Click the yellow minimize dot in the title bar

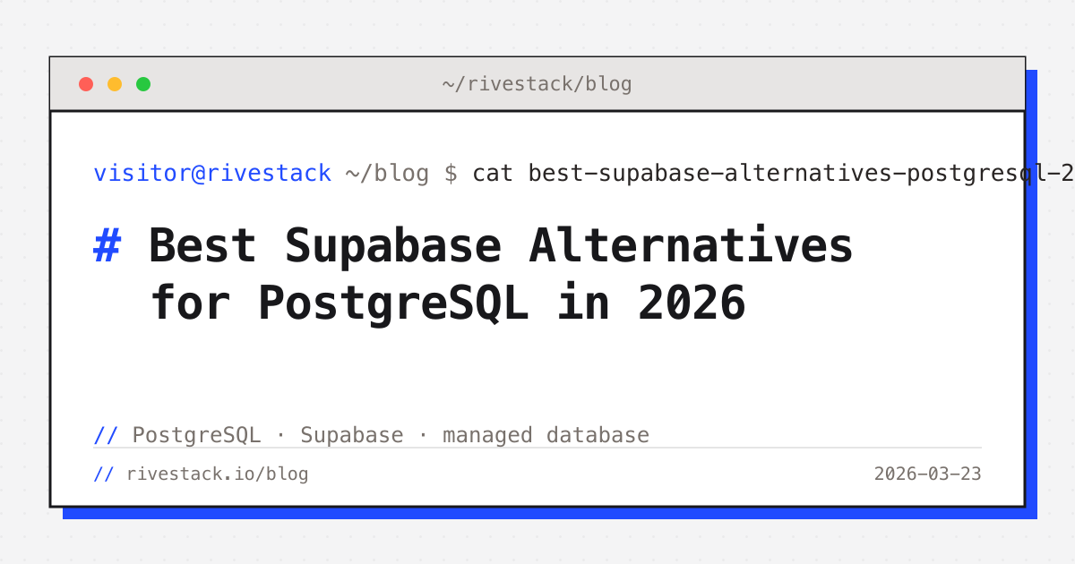(x=115, y=84)
